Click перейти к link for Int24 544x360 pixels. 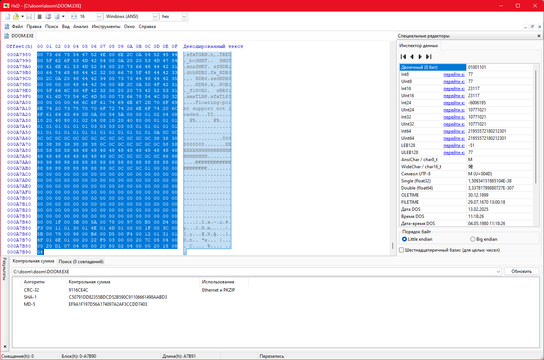(454, 103)
